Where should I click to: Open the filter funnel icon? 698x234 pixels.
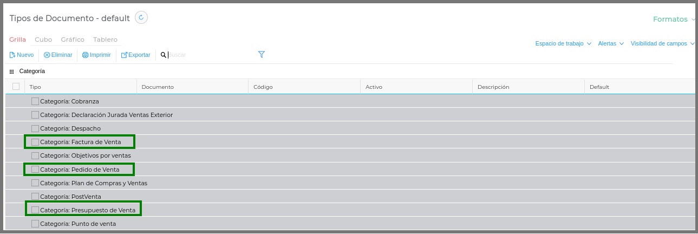click(x=262, y=54)
